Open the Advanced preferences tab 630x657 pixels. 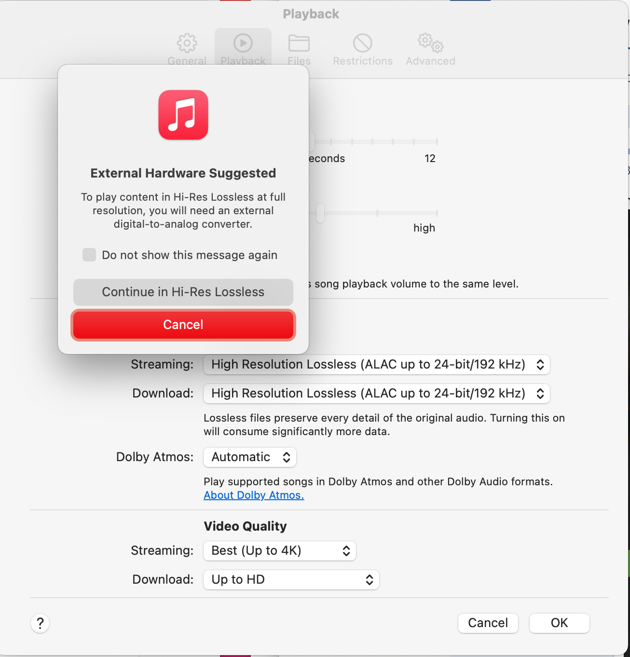click(430, 49)
